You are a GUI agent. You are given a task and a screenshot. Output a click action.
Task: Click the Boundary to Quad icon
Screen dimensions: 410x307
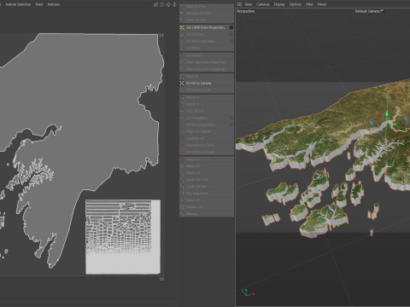pyautogui.click(x=182, y=152)
